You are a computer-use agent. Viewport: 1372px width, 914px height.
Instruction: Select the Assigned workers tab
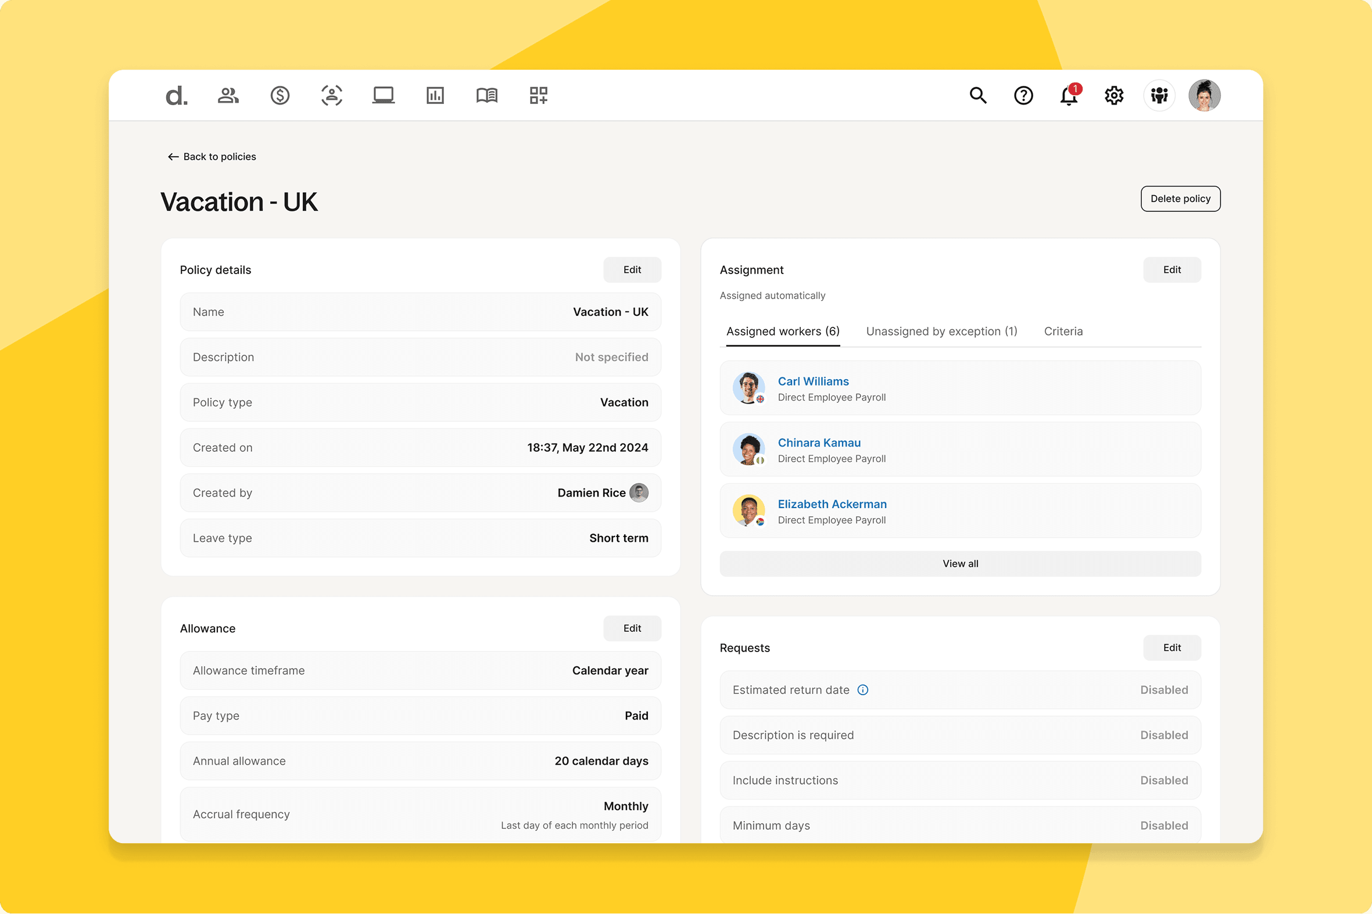coord(782,331)
